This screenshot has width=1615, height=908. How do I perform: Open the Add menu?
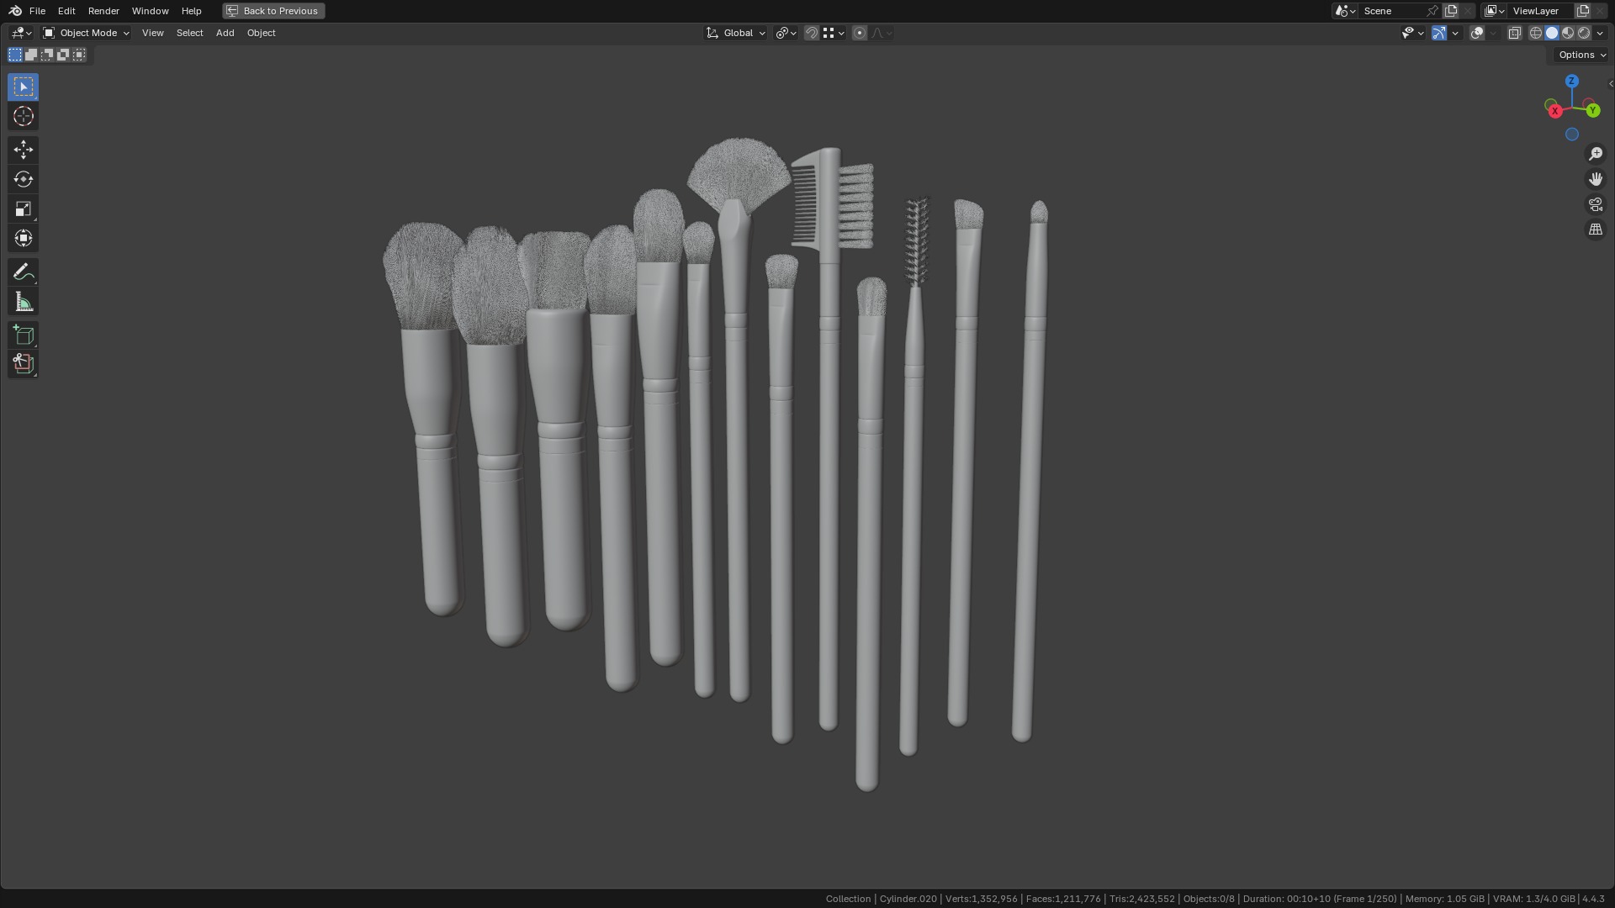click(225, 33)
